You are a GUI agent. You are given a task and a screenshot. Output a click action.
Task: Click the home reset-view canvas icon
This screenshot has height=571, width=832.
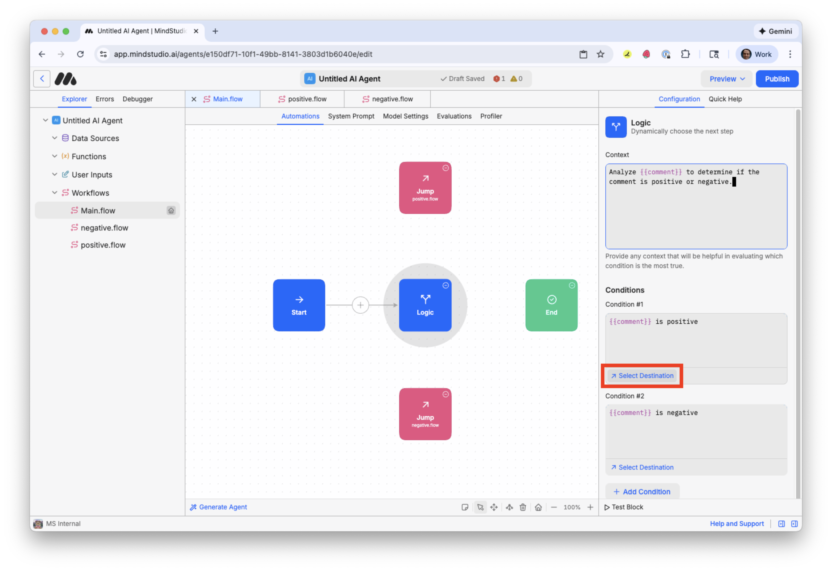(538, 507)
